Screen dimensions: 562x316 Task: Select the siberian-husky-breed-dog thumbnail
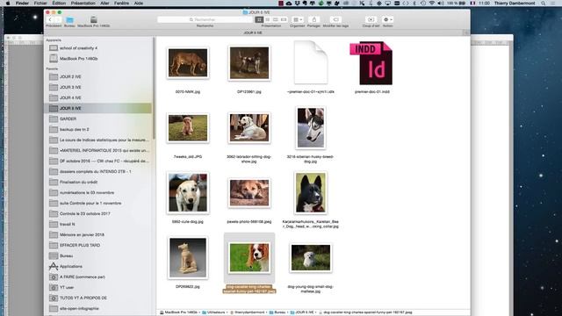point(311,128)
